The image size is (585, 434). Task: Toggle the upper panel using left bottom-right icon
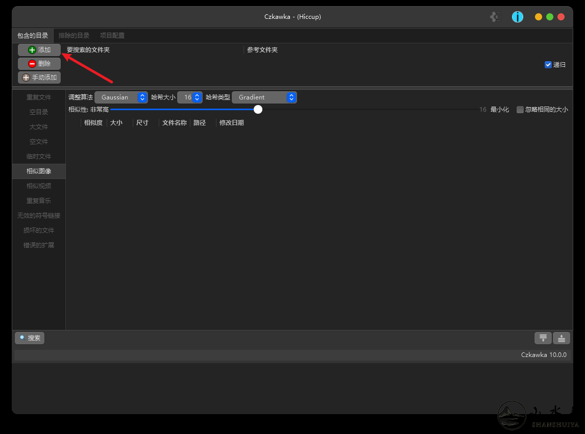pyautogui.click(x=543, y=338)
